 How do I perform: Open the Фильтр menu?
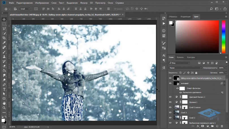click(x=84, y=3)
